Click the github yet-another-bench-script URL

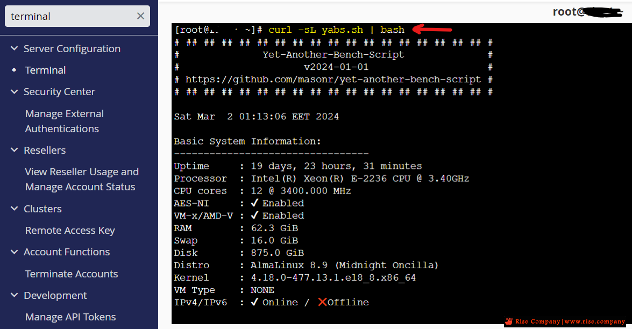[333, 80]
